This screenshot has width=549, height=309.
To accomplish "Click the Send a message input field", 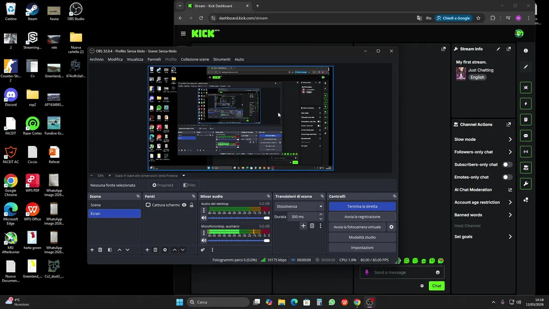I will (403, 272).
